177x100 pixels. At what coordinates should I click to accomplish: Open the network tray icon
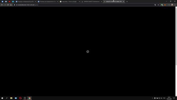[159, 98]
